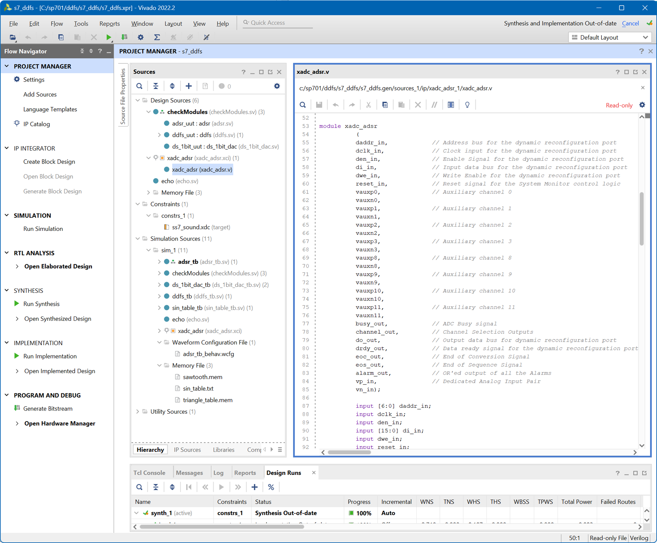Open the Default Layout dropdown

[610, 37]
